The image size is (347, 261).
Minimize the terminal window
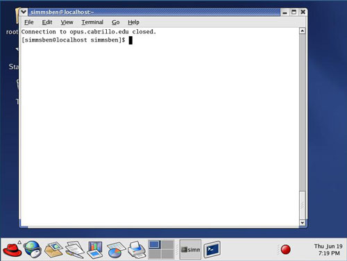[285, 12]
